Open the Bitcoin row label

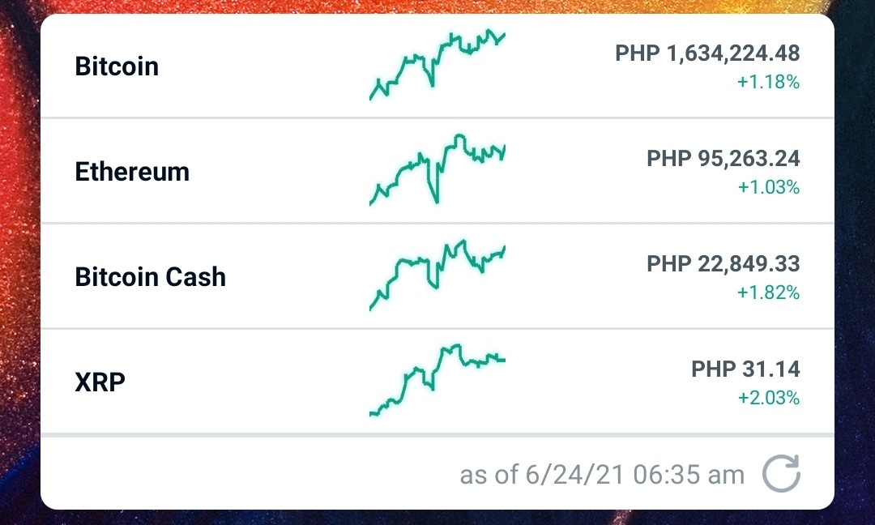(117, 66)
